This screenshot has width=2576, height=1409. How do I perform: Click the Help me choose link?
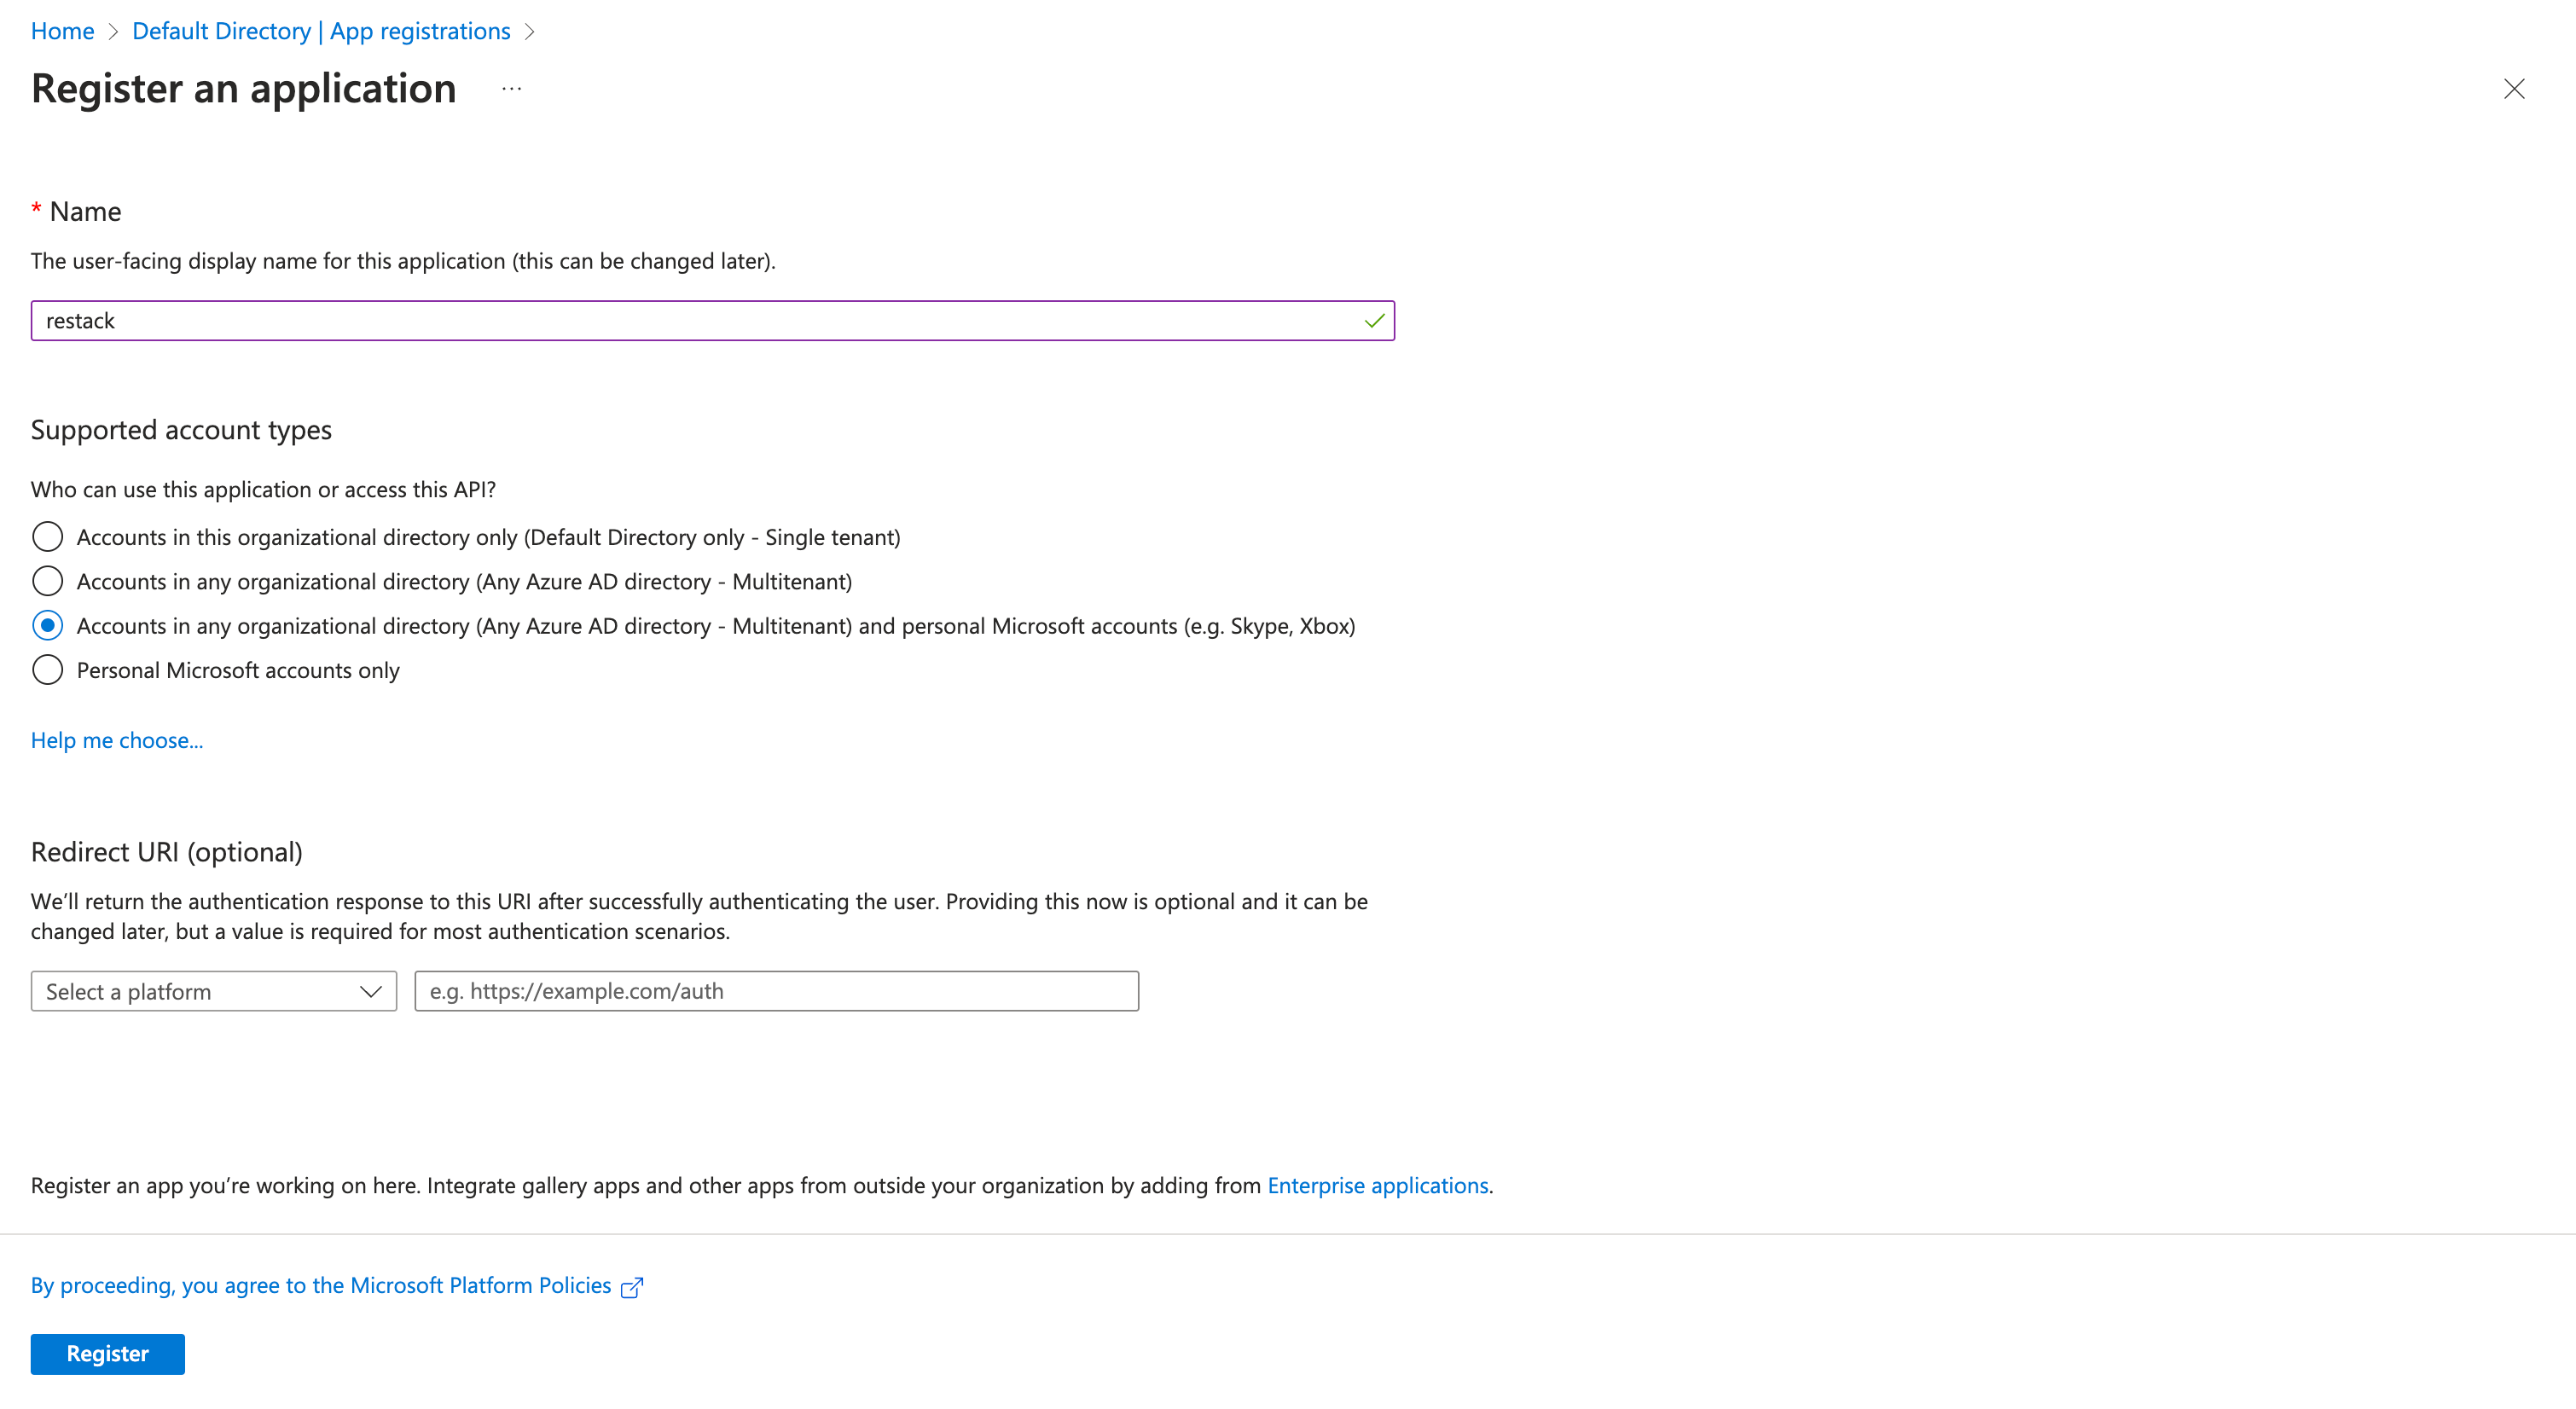click(x=116, y=740)
